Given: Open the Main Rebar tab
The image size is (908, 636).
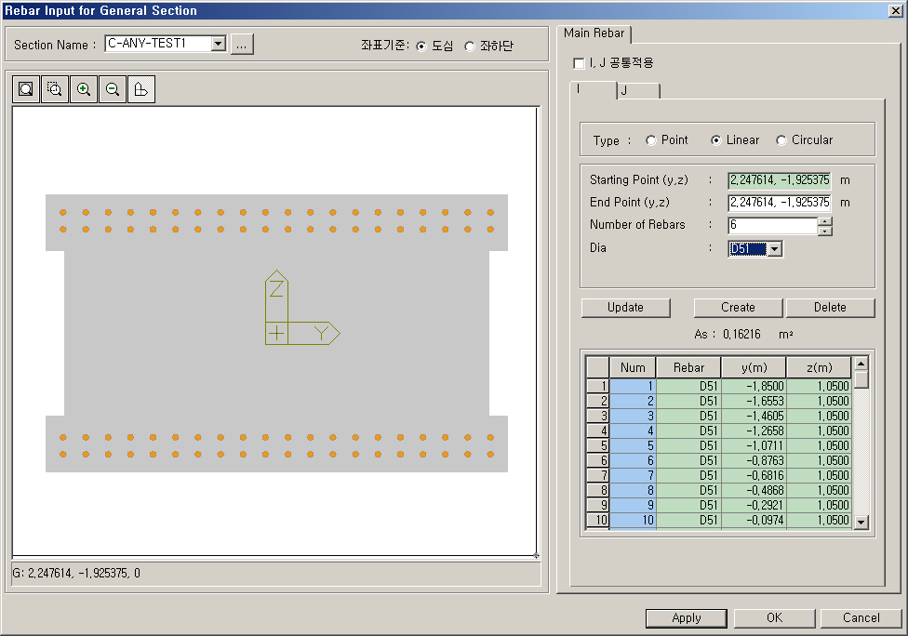Looking at the screenshot, I should coord(594,33).
